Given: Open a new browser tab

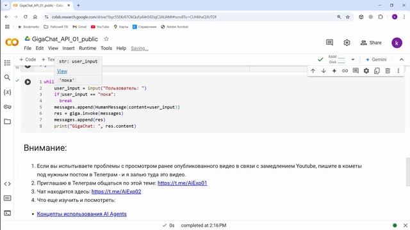Looking at the screenshot, I should click(x=78, y=5).
